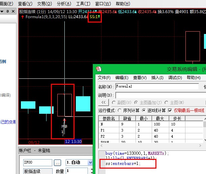Open 调试(D) menu in the editor dialog
Screen dimensions: 206x174
pyautogui.click(x=175, y=78)
